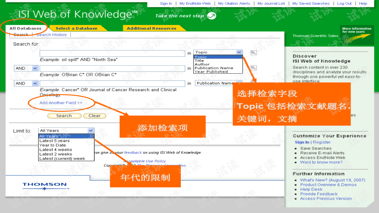Click Sign In in top menu
Screen dimensions: 379x213
(166, 4)
